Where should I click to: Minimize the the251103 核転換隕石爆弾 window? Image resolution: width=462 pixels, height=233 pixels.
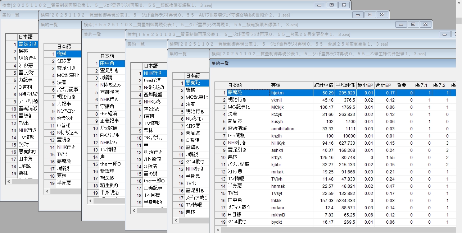pos(401,24)
